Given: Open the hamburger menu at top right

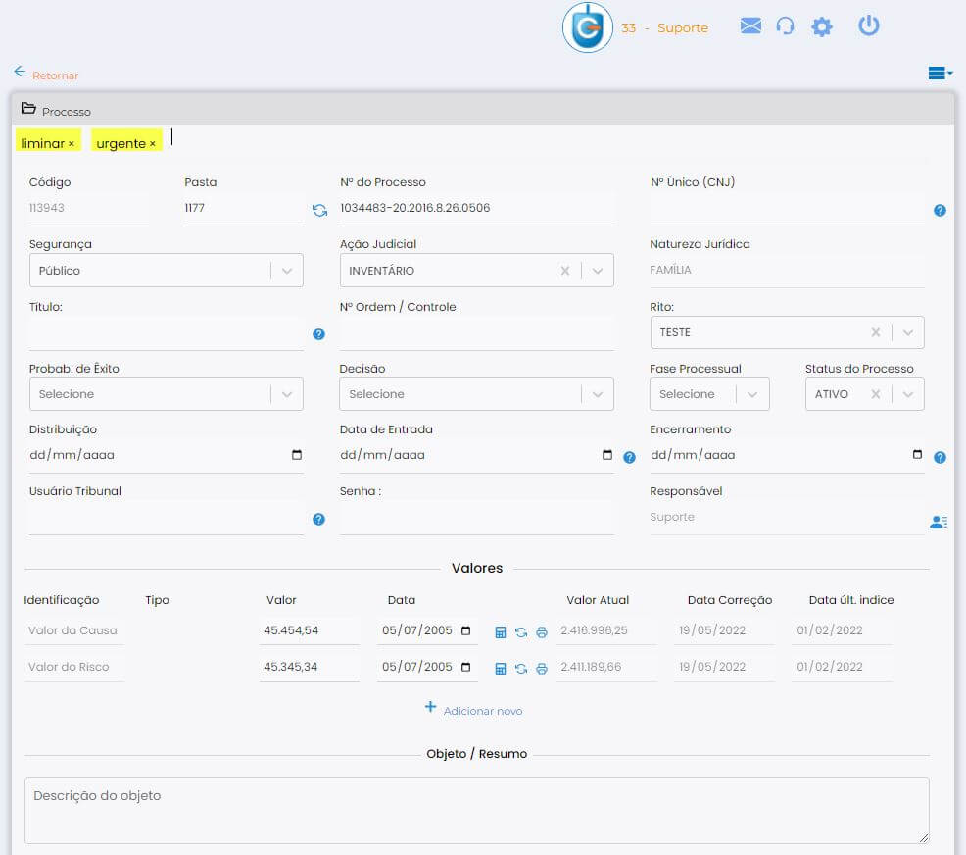Looking at the screenshot, I should [938, 73].
